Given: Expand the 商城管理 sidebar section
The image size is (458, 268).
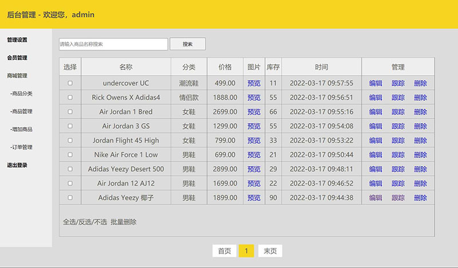Looking at the screenshot, I should coord(17,76).
